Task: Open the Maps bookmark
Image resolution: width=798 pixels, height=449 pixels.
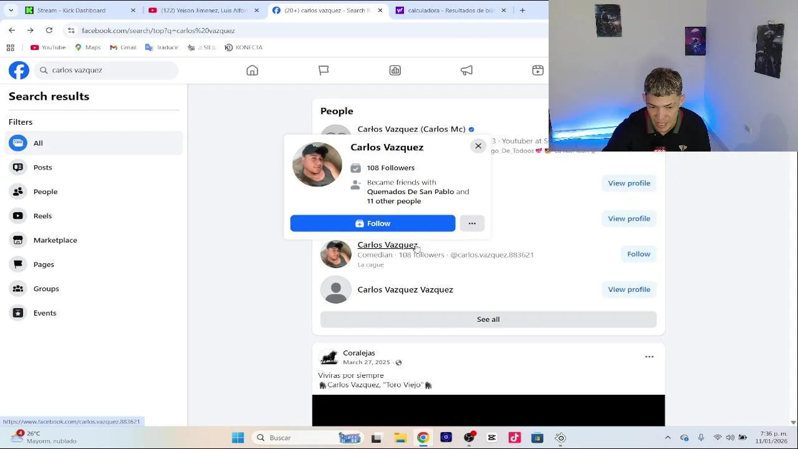Action: [x=87, y=47]
